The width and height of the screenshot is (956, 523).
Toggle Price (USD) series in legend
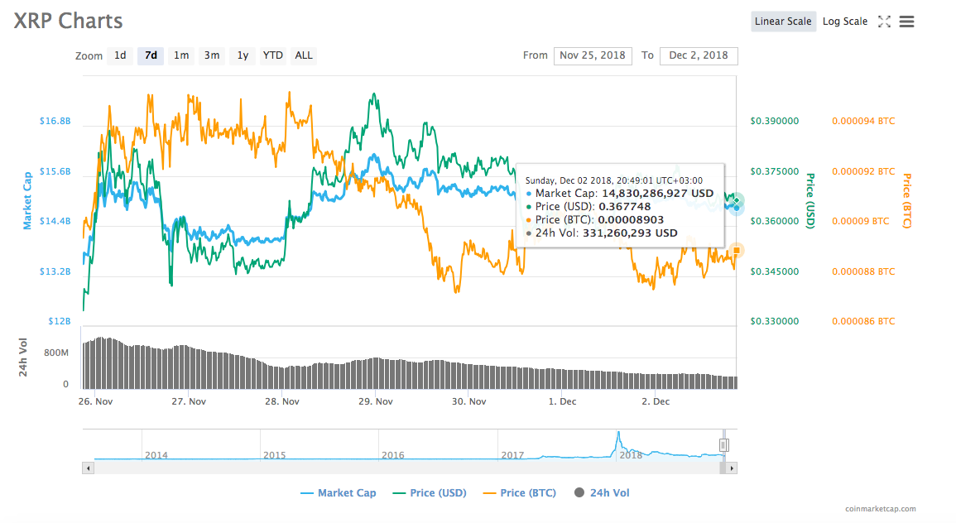pos(430,492)
